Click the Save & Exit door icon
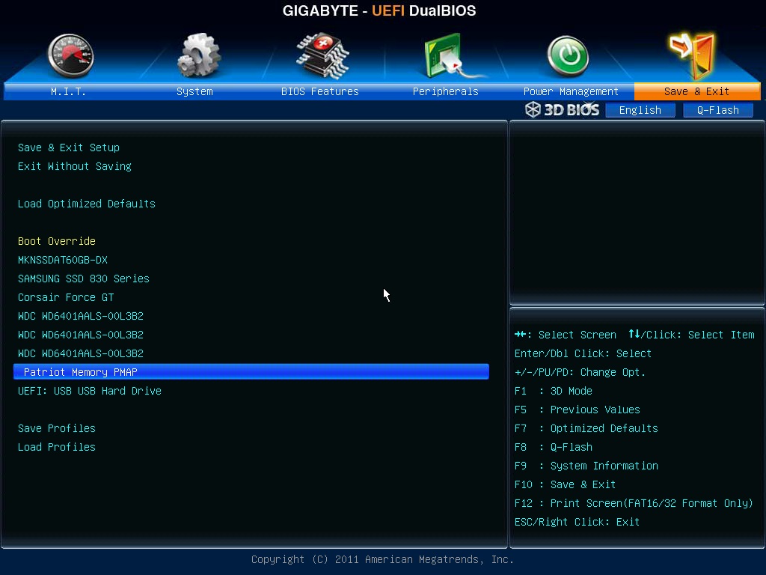766x575 pixels. point(692,55)
